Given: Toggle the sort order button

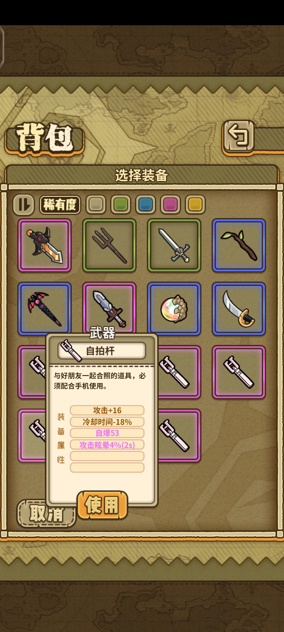Looking at the screenshot, I should point(24,205).
